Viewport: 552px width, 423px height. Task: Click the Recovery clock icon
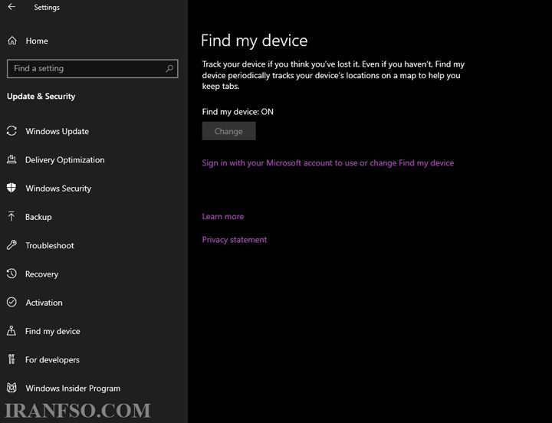tap(11, 274)
